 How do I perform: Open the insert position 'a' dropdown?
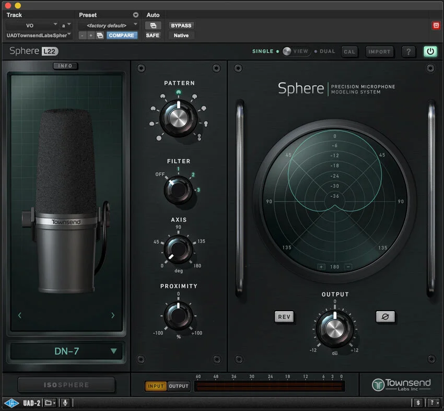(x=66, y=26)
